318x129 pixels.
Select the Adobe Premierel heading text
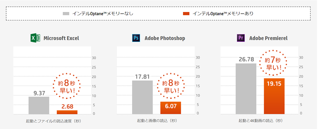coord(268,38)
